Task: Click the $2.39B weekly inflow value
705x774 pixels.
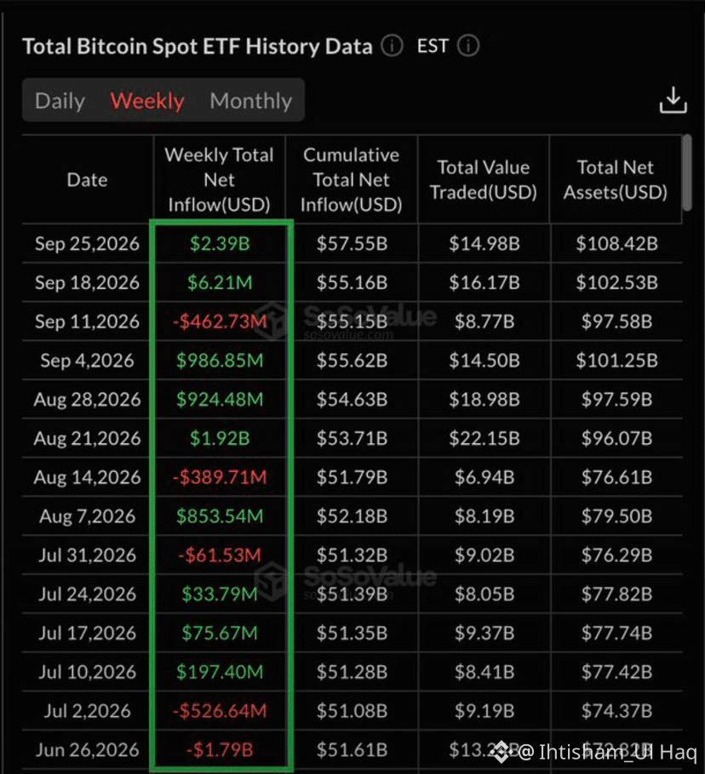Action: 220,243
